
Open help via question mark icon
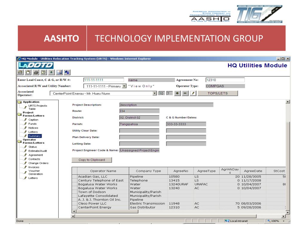[43, 72]
